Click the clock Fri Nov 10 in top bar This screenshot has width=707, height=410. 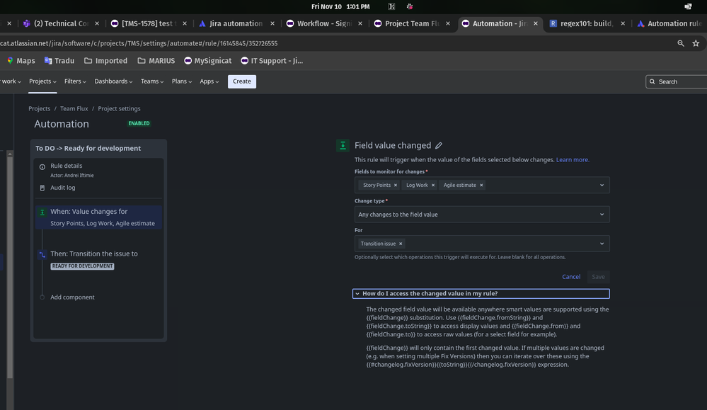coord(340,6)
